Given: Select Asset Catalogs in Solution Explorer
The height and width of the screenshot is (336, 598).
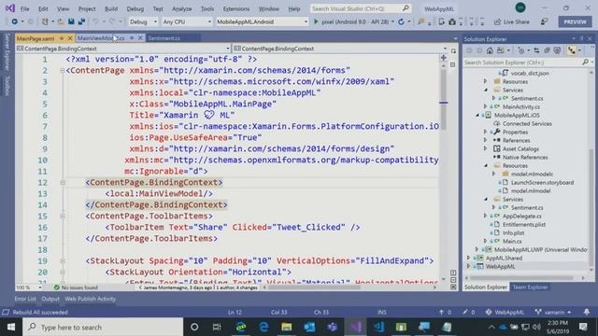Looking at the screenshot, I should (520, 148).
